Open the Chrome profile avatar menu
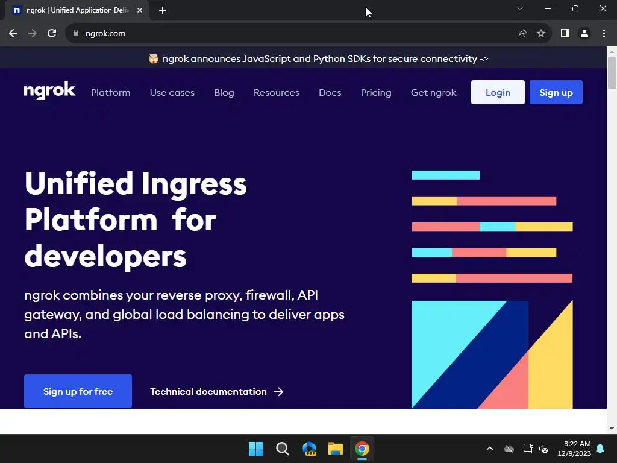617x463 pixels. pyautogui.click(x=584, y=34)
